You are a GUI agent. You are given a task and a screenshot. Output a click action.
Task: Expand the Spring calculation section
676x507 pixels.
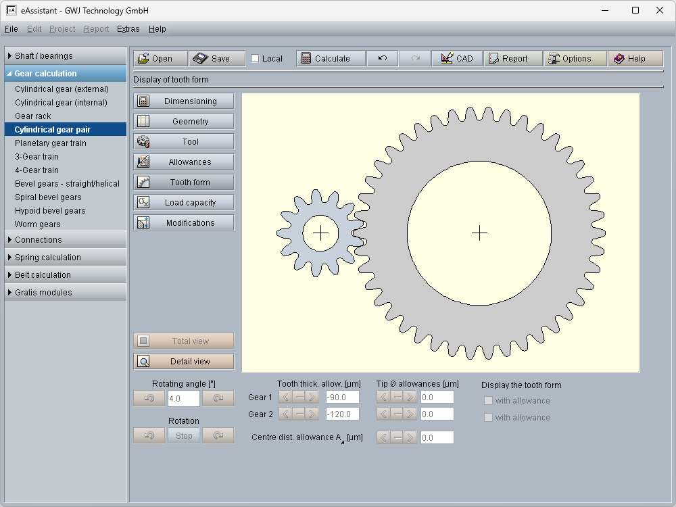pos(66,258)
